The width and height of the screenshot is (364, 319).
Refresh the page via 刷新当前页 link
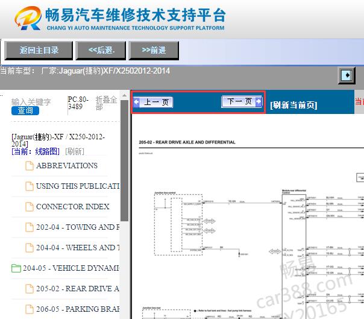(293, 105)
